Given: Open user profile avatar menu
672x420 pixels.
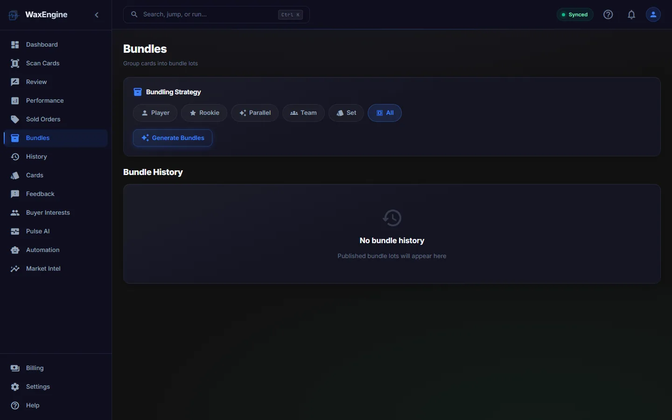Looking at the screenshot, I should 653,14.
